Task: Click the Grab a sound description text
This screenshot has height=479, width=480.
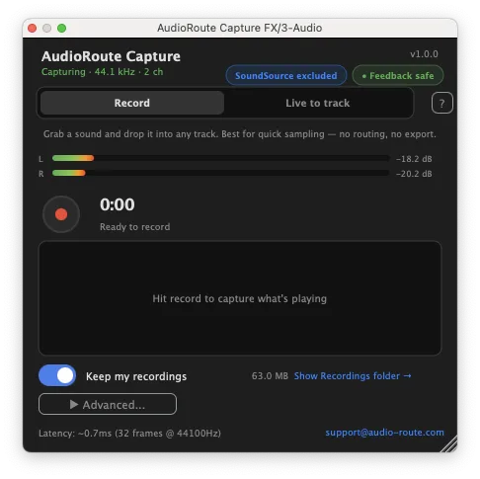Action: (240, 134)
